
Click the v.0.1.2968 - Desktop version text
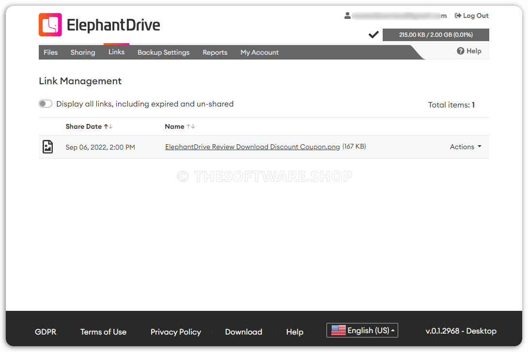461,331
